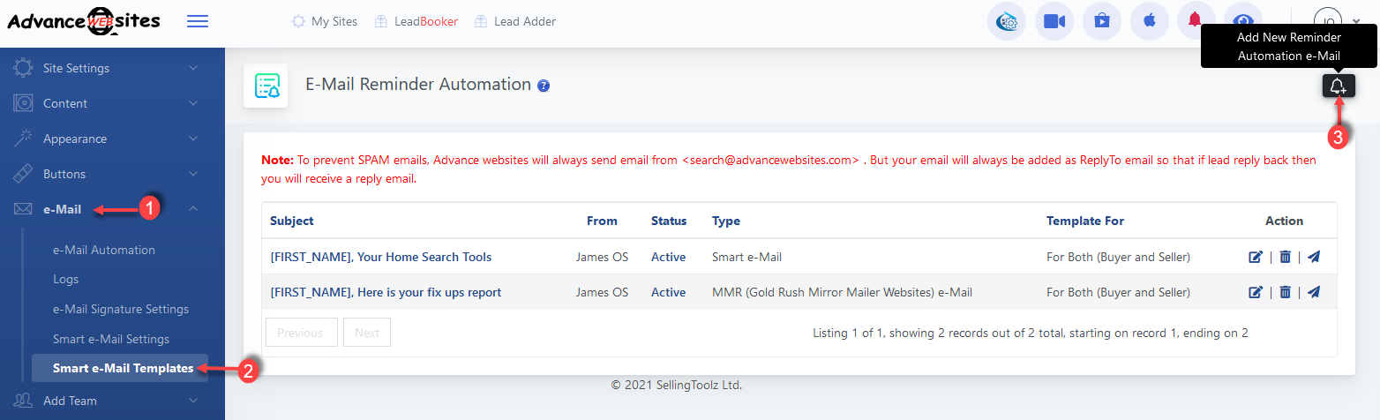Open Smart e-Mail Settings submenu item
This screenshot has width=1380, height=420.
coord(111,339)
